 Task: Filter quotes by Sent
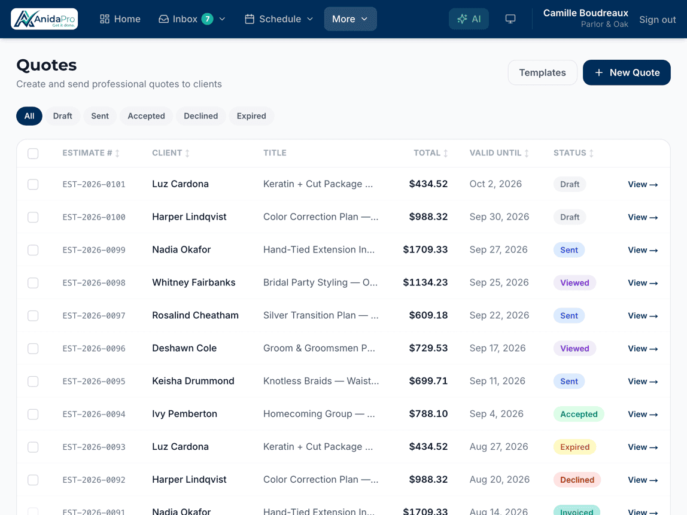click(x=100, y=116)
